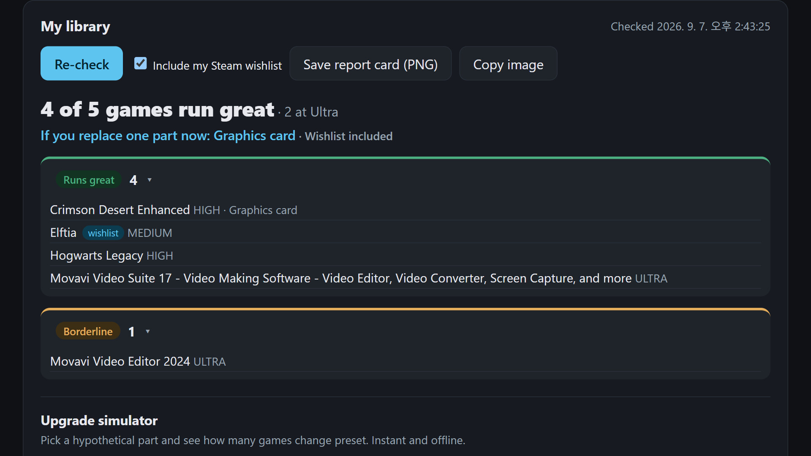Toggle Include my Steam wishlist checkbox
The height and width of the screenshot is (456, 811).
140,63
